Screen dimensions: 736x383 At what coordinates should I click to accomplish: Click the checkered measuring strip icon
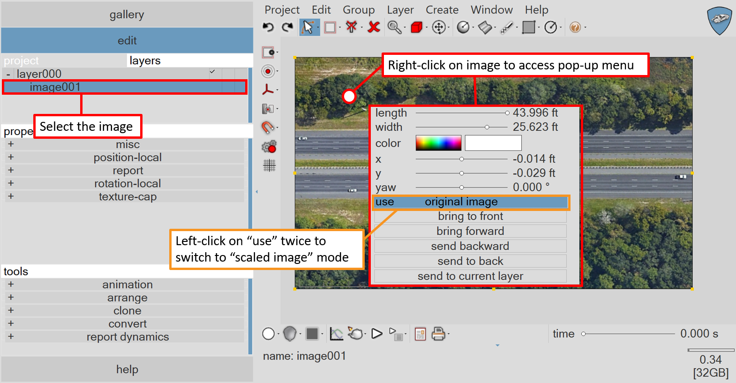507,27
